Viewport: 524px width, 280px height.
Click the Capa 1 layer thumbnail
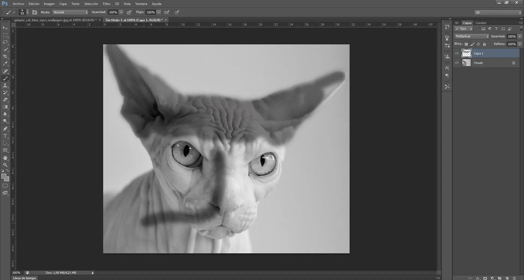(x=466, y=53)
